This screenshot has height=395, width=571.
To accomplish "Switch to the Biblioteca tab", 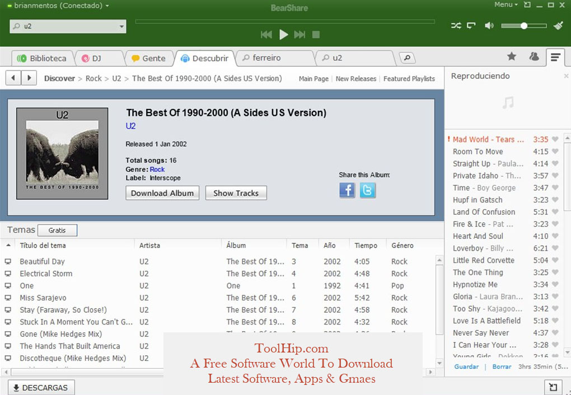I will (x=43, y=58).
